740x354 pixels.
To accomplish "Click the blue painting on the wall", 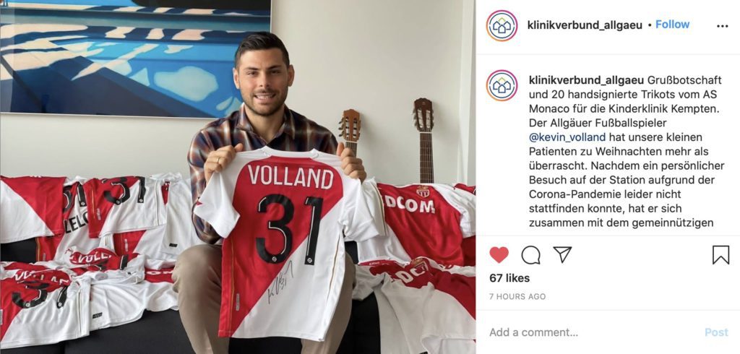I will 135,56.
